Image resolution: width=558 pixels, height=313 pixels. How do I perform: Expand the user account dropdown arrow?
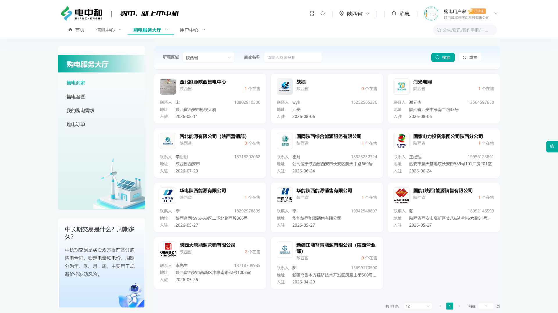point(496,14)
